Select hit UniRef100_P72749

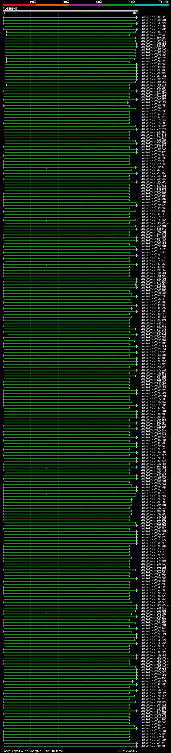[x=153, y=434]
